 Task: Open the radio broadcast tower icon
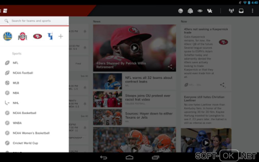[231, 11]
